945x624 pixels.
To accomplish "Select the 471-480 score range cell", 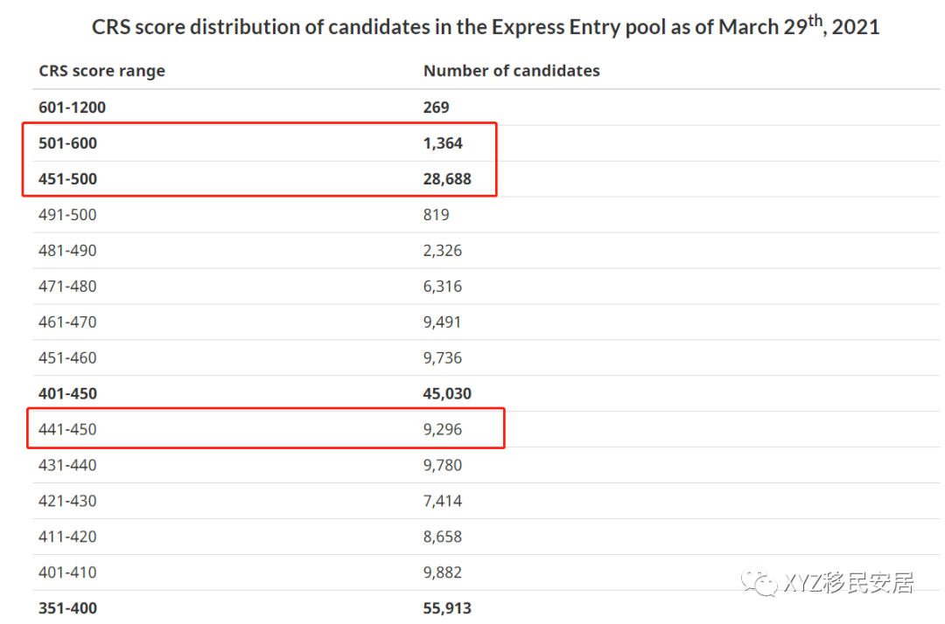I will (x=67, y=287).
